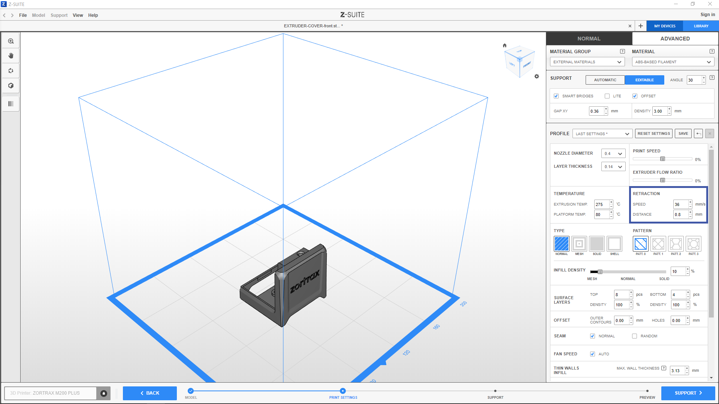This screenshot has width=719, height=404.
Task: Open the Profile Last Settings dropdown
Action: [602, 134]
